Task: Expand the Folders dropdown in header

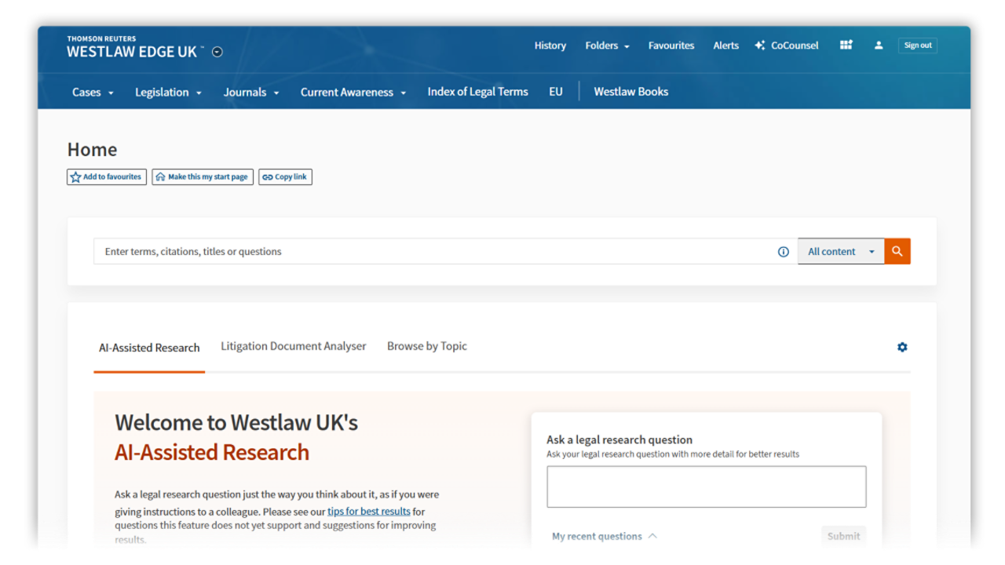Action: point(607,46)
